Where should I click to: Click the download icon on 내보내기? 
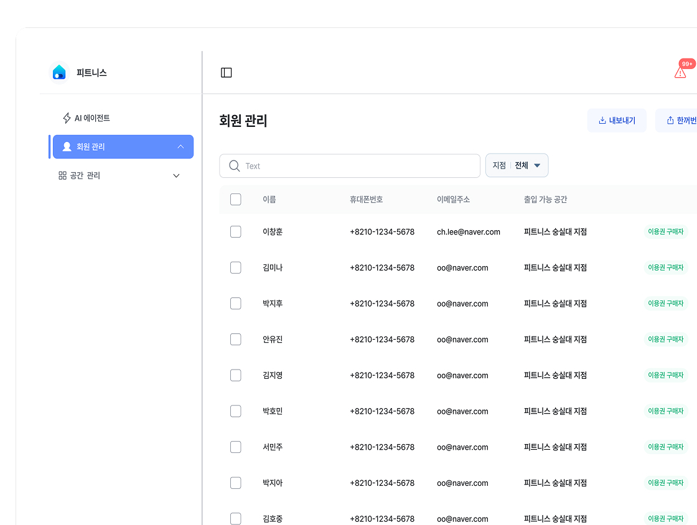(602, 121)
